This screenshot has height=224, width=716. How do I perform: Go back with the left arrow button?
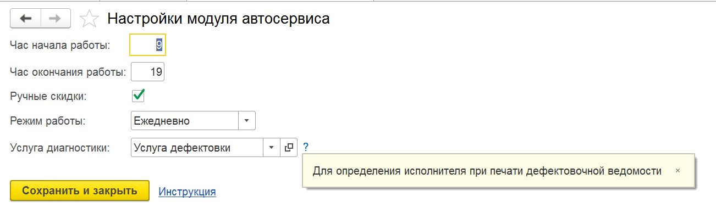pyautogui.click(x=25, y=19)
